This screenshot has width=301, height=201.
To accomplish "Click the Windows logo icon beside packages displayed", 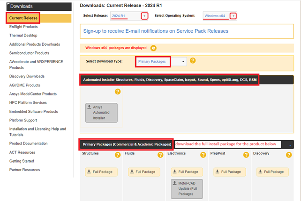I will [x=153, y=48].
